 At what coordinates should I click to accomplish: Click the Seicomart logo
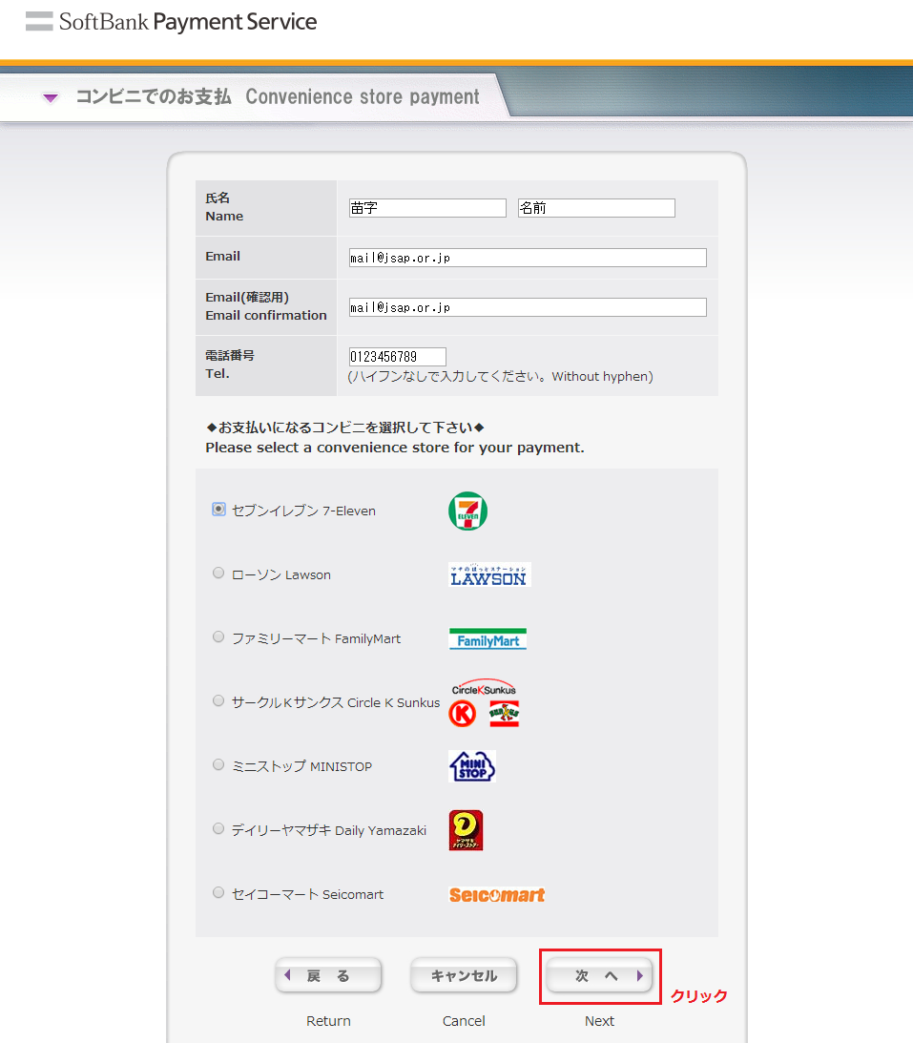click(497, 895)
